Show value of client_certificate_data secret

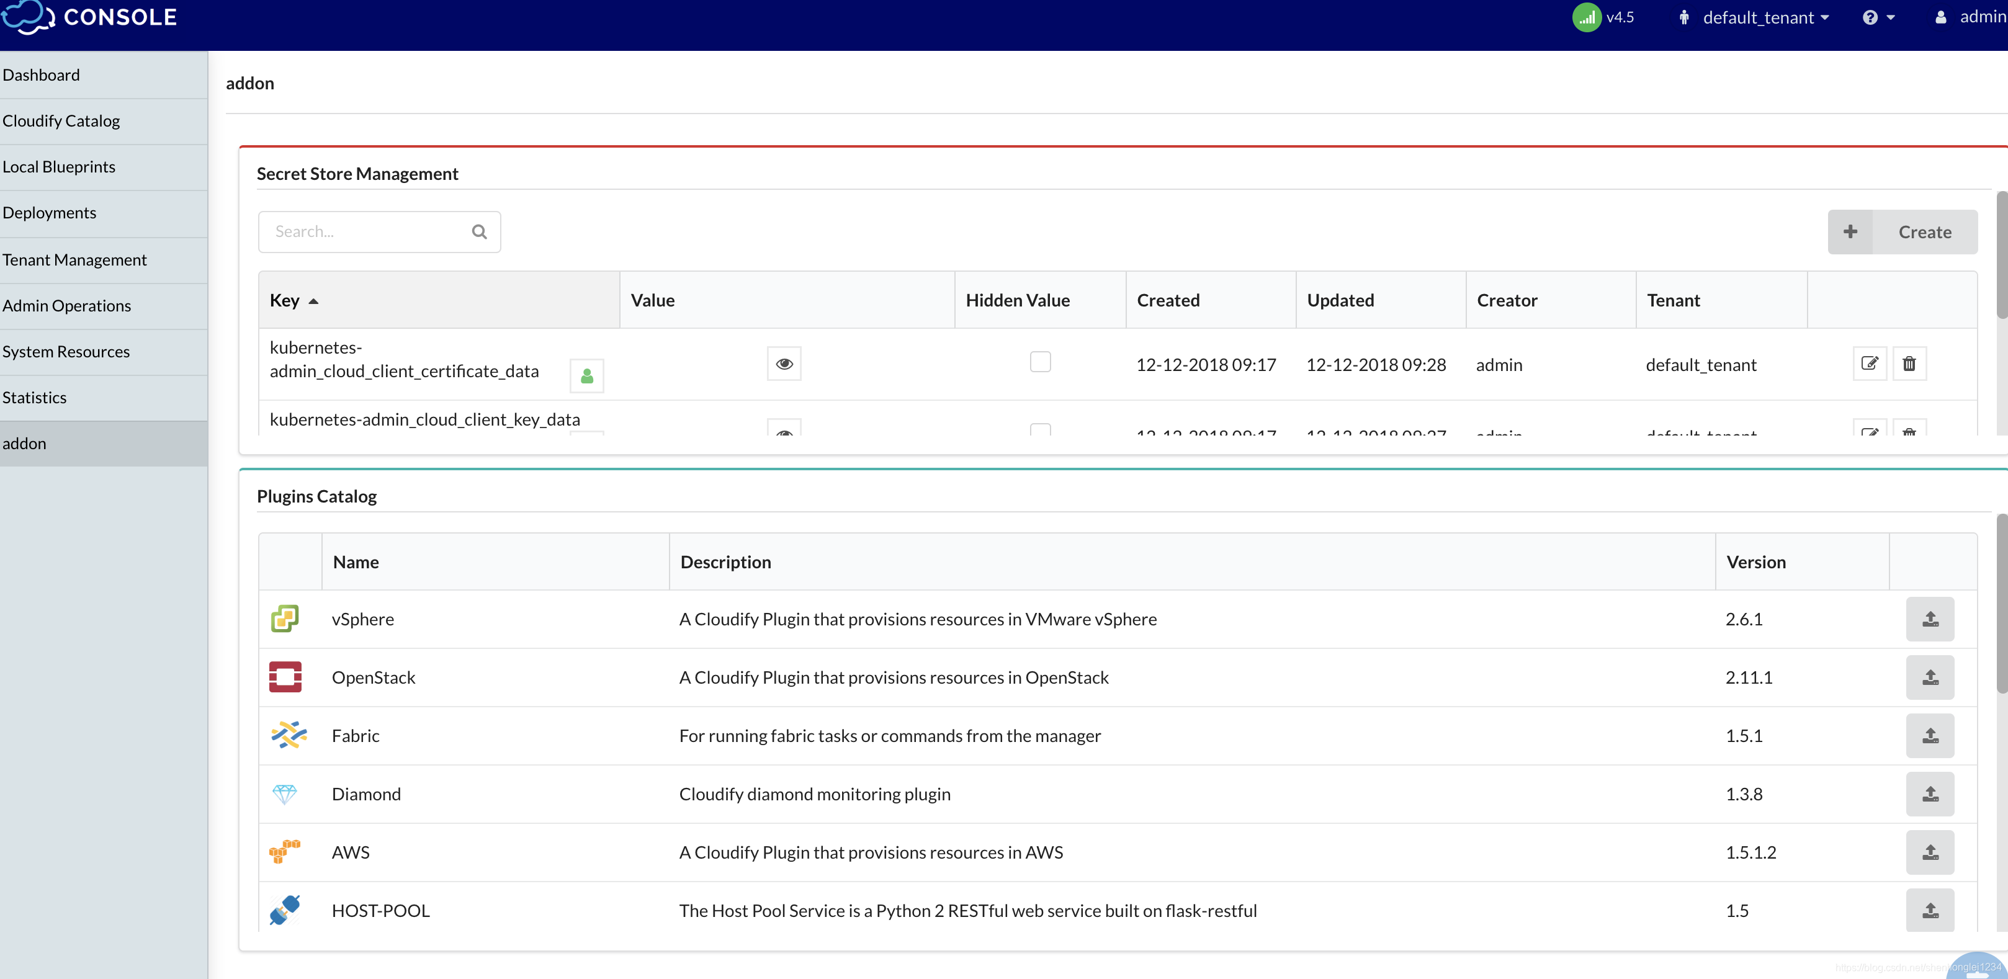tap(784, 363)
